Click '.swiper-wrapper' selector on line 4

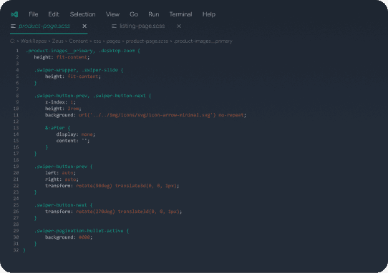56,70
